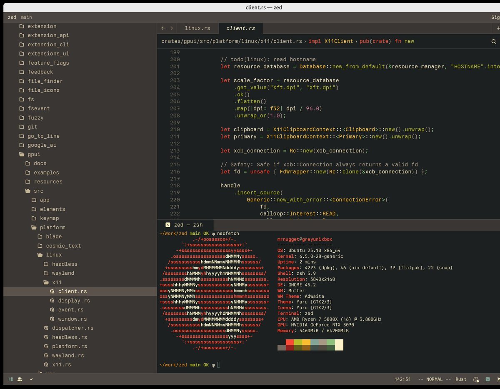The image size is (500, 389).
Task: Toggle the terminal panel from the status bar
Action: (x=487, y=379)
